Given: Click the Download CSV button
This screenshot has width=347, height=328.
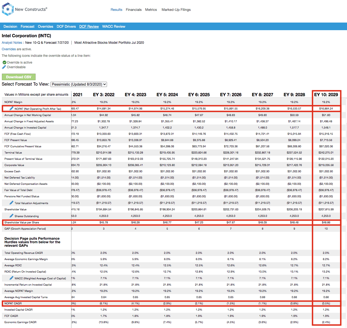Looking at the screenshot, I should (19, 77).
